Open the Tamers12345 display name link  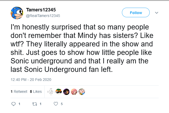41,10
